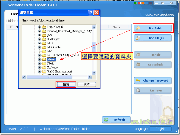Viewport: 180px width, 135px height.
Task: Open the www.WinMend.com link
Action: [x=160, y=15]
